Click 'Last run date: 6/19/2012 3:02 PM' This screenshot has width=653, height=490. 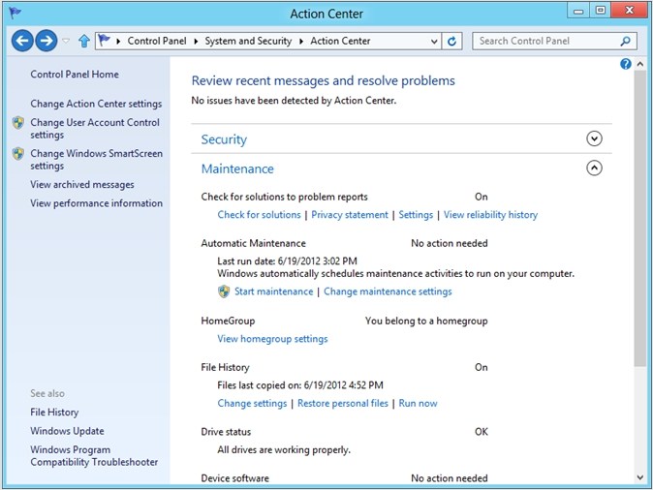pos(287,261)
